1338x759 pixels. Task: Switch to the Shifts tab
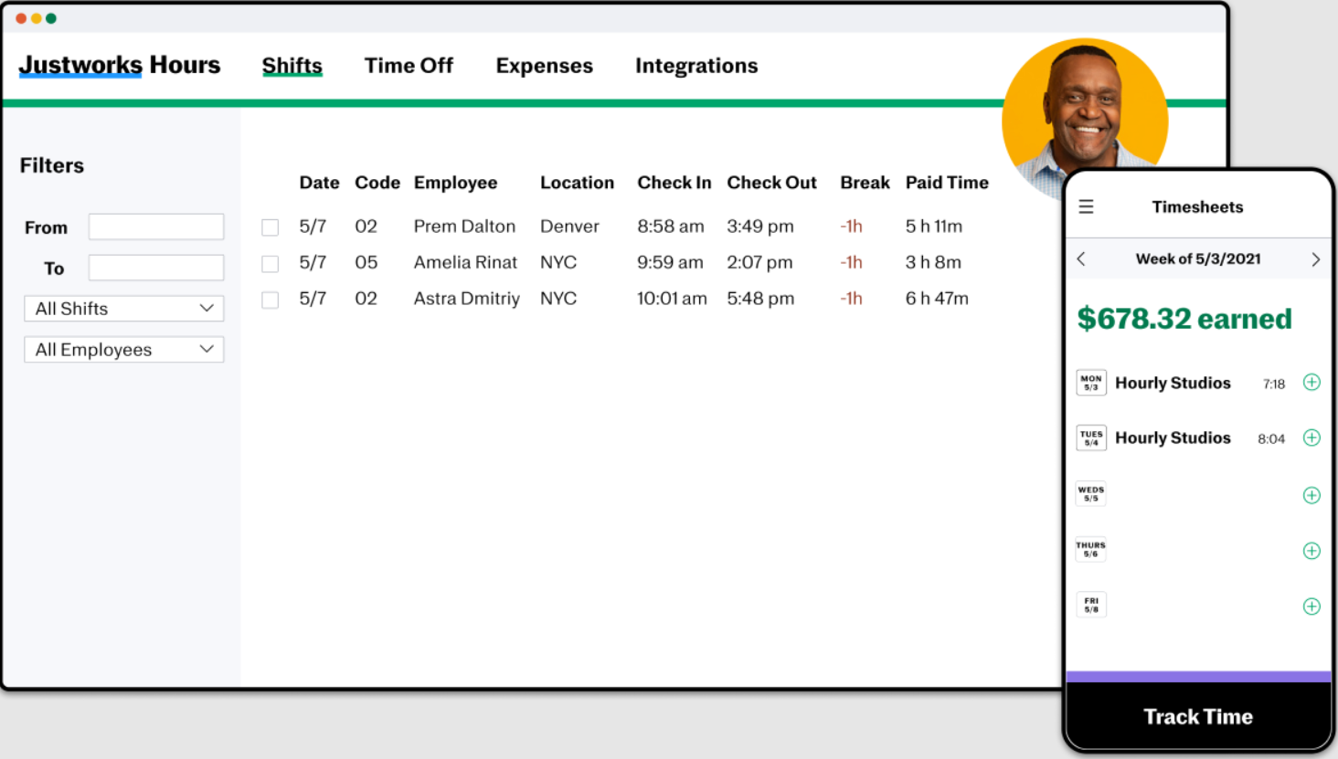[292, 66]
